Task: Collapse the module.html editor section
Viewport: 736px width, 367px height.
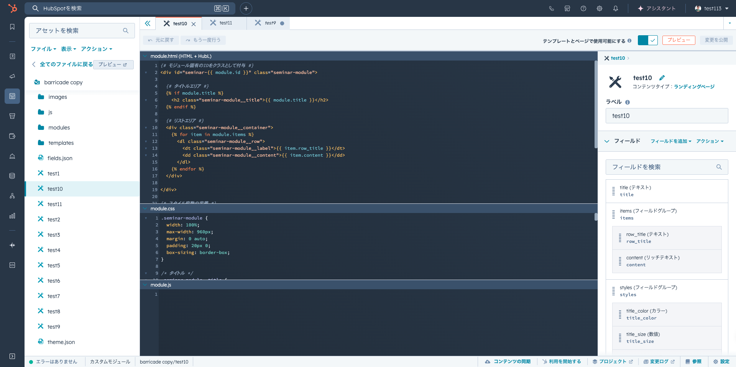Action: tap(145, 56)
